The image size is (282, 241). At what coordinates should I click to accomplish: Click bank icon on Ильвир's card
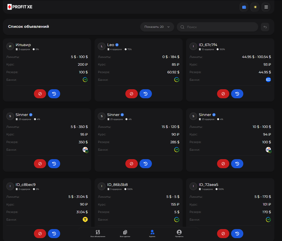(x=85, y=79)
